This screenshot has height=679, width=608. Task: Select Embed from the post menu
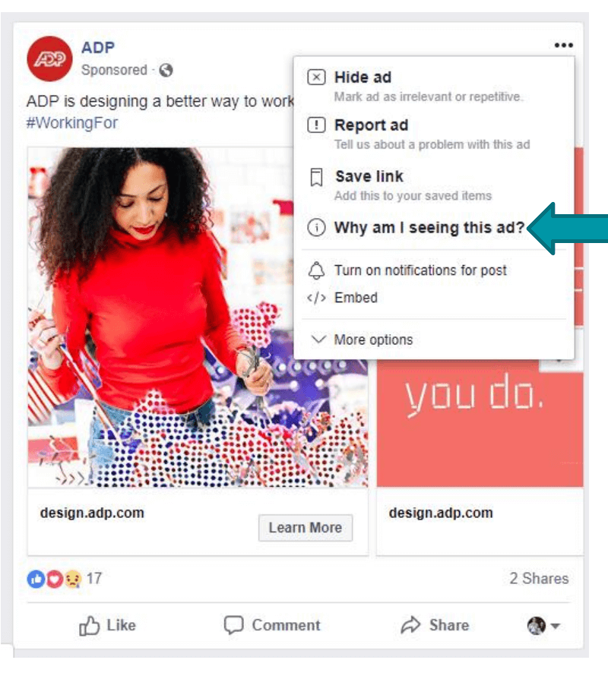pyautogui.click(x=356, y=298)
